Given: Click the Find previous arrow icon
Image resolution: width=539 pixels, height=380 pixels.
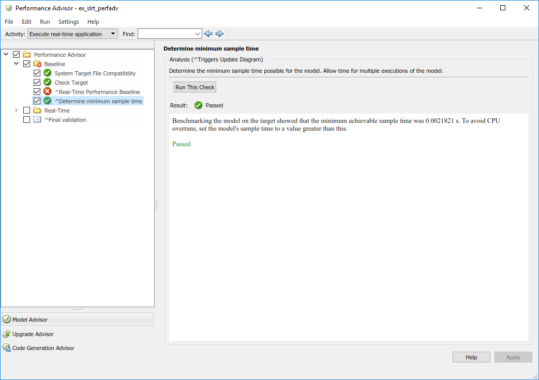Looking at the screenshot, I should pyautogui.click(x=208, y=34).
